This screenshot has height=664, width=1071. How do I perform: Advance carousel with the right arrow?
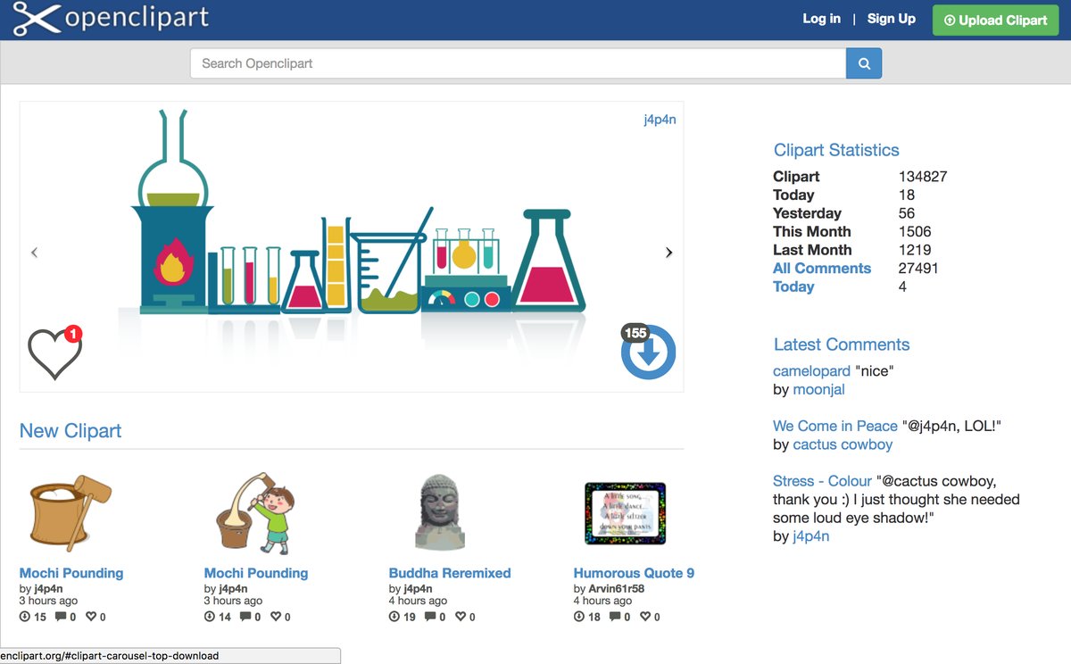(x=668, y=253)
